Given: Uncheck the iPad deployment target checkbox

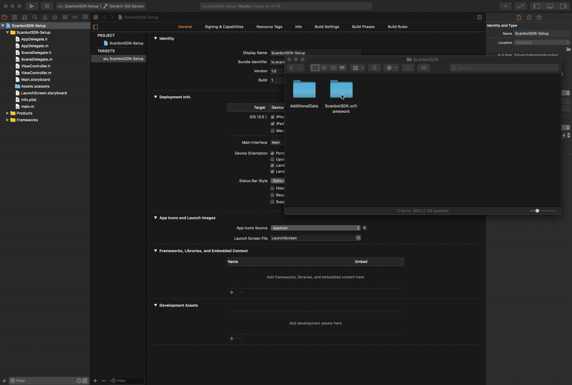Looking at the screenshot, I should point(273,124).
